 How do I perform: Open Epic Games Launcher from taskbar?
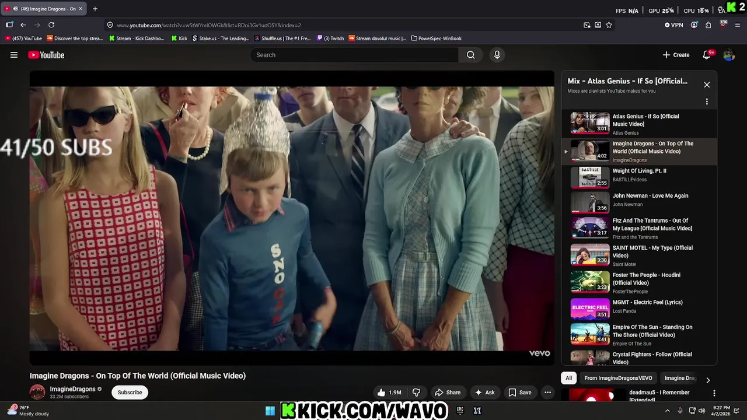coord(460,411)
